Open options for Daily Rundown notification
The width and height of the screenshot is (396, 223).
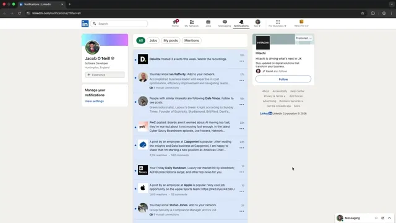[x=242, y=172]
